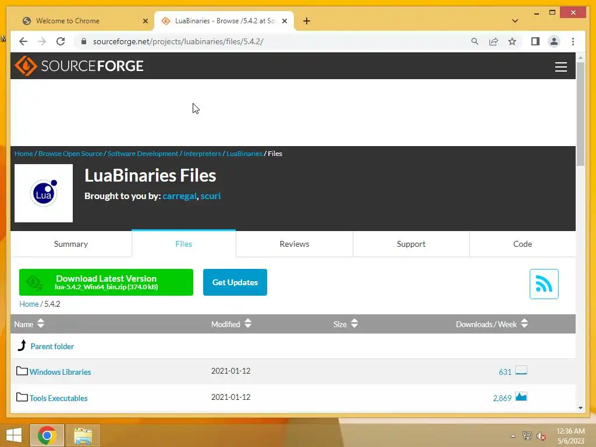Sort files by Modified date
Image resolution: width=596 pixels, height=447 pixels.
(231, 324)
